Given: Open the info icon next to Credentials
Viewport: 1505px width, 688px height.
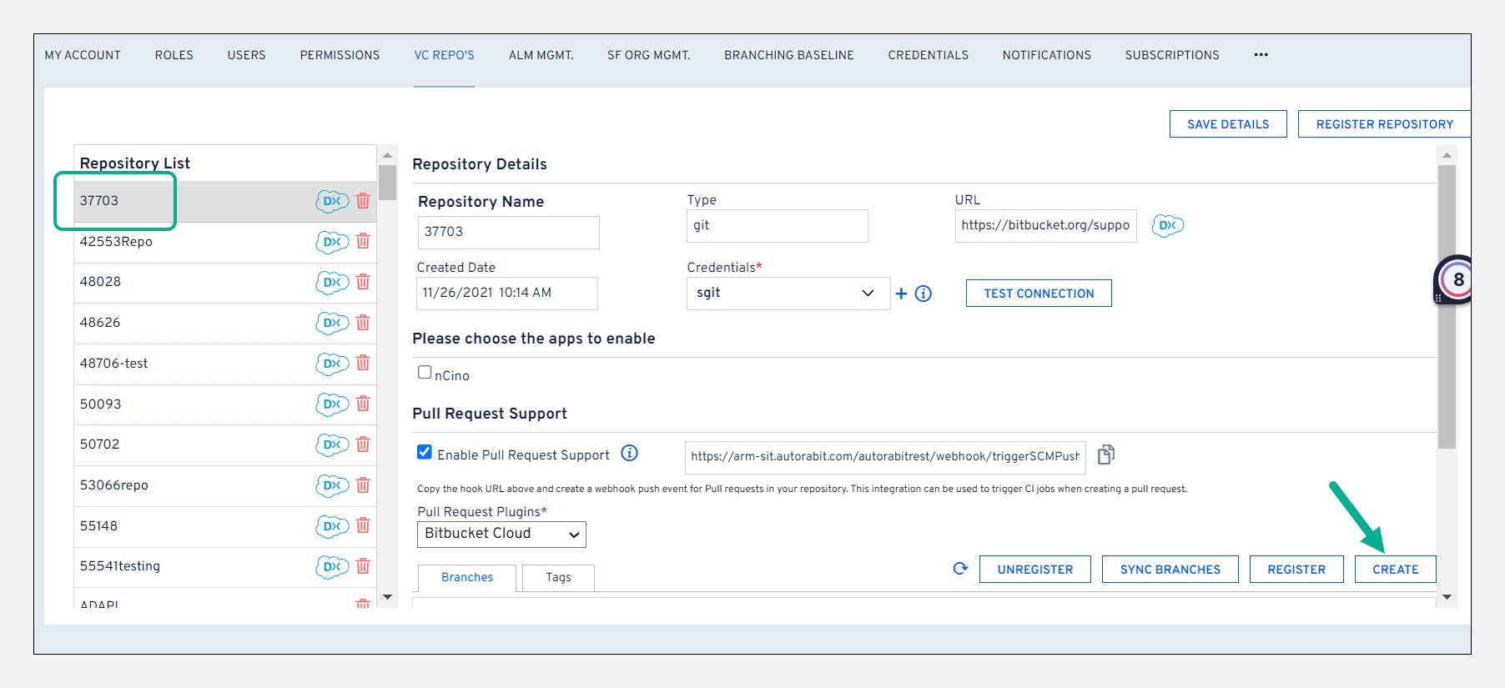Looking at the screenshot, I should point(924,294).
